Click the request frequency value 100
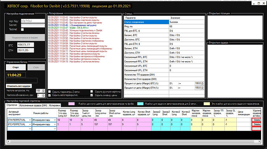267x149 pixels. pyautogui.click(x=39, y=91)
